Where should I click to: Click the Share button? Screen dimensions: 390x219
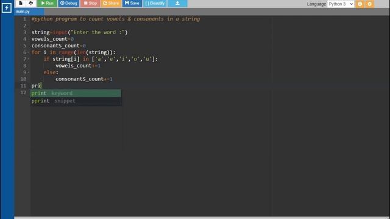click(x=111, y=3)
